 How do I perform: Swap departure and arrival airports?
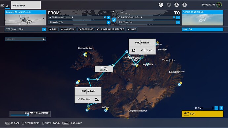[114, 20]
